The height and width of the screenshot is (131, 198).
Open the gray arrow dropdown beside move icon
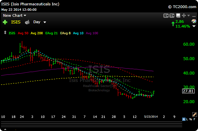click(x=189, y=15)
